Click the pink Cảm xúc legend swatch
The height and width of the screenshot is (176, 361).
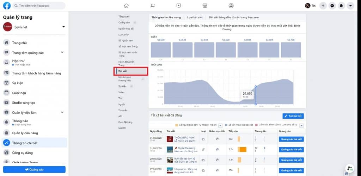point(257,125)
